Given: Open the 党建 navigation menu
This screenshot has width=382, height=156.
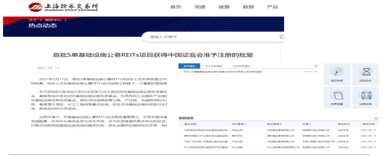Looking at the screenshot, I should pos(200,7).
